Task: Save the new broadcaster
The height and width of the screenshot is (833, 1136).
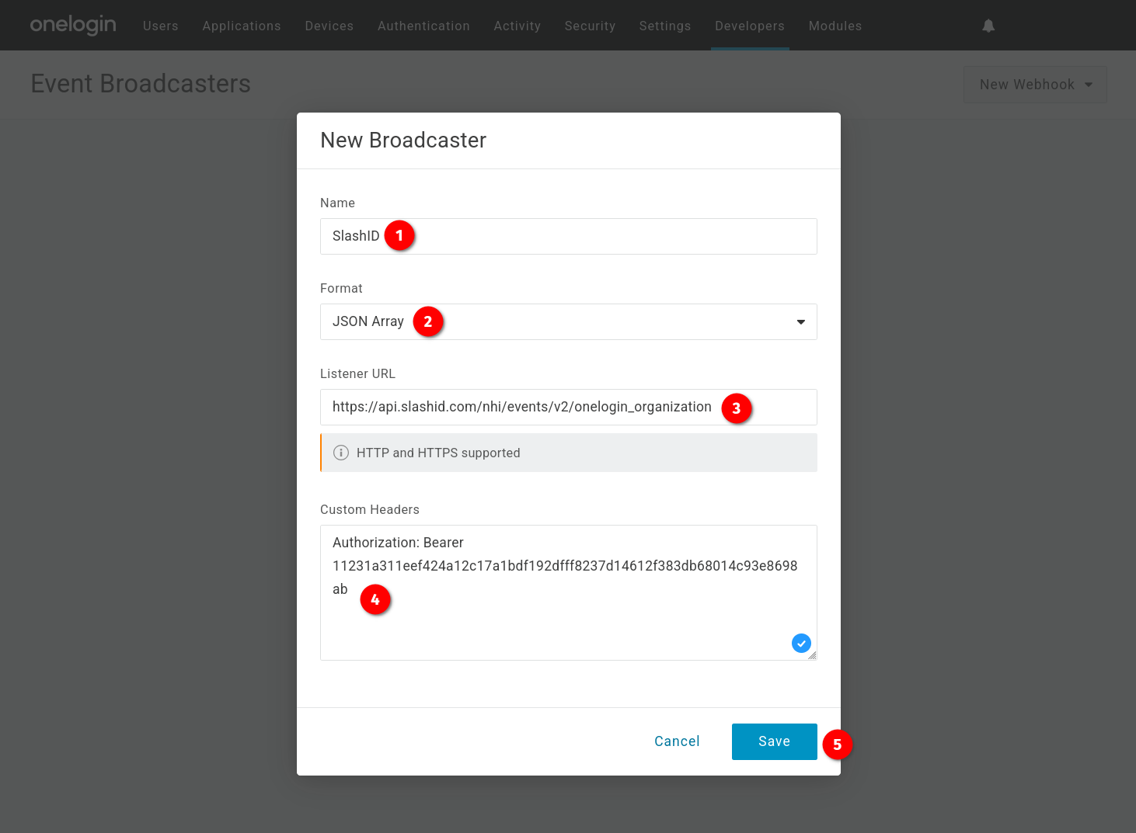Action: click(x=774, y=741)
